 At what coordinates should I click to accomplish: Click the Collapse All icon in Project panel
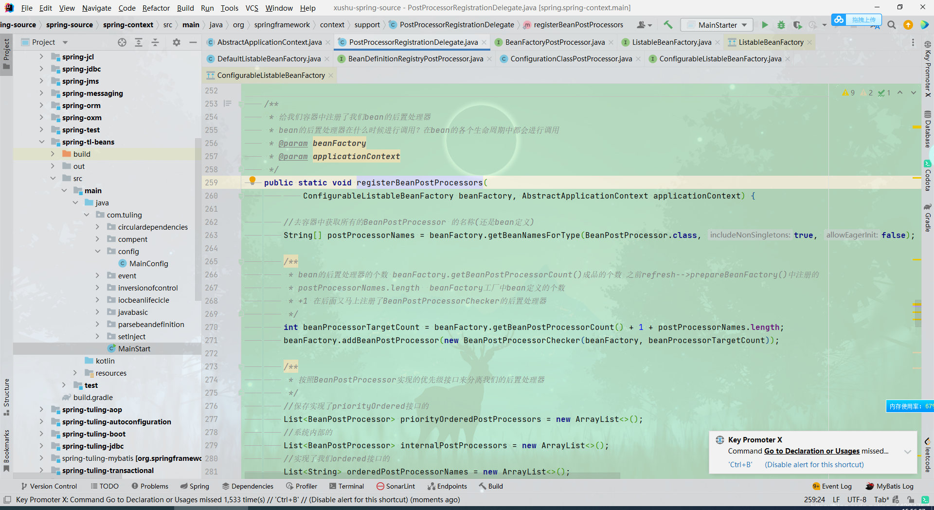155,42
